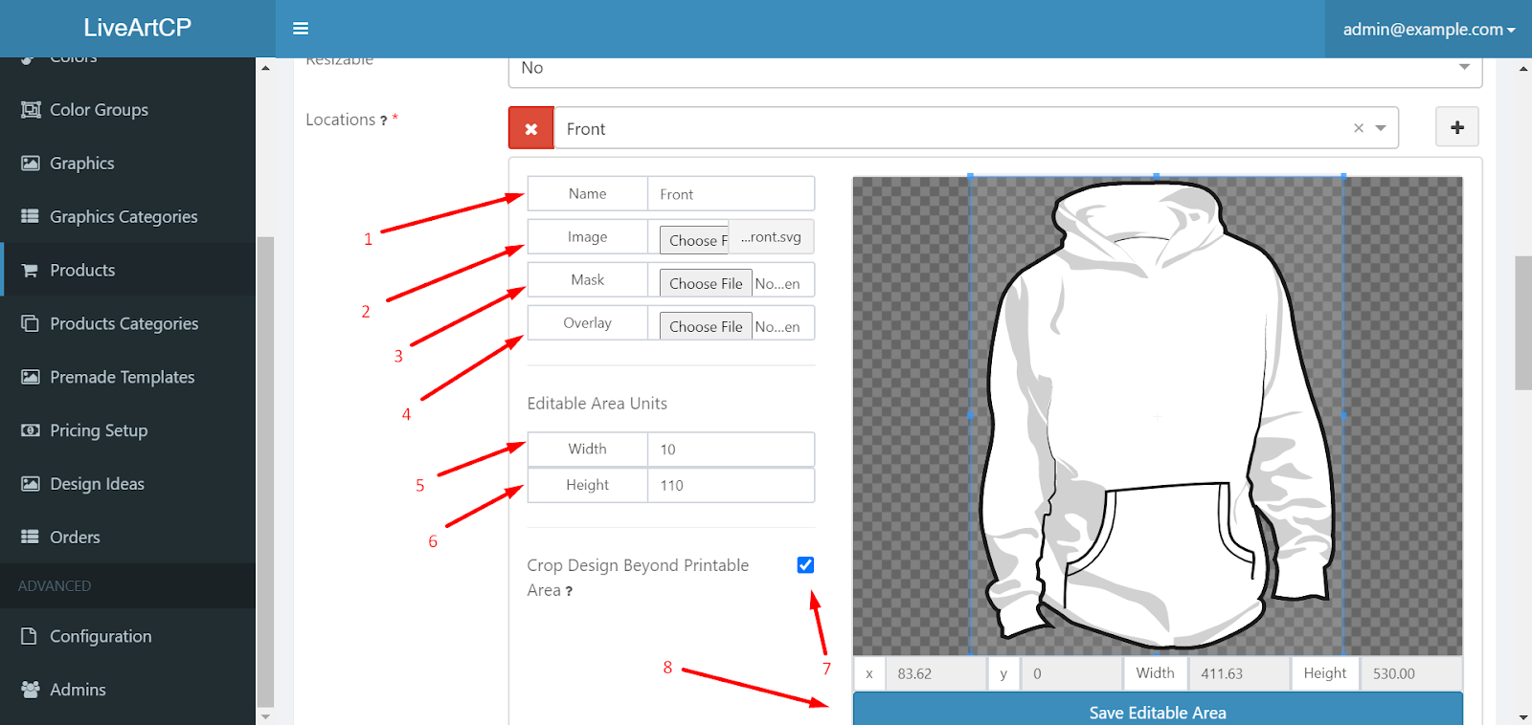
Task: Click the Pricing Setup money icon
Action: [x=31, y=430]
